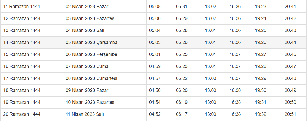Screen dimensions: 307x121
Task: Click the 05:08 time in the 02 Nisan row
Action: (x=155, y=7)
